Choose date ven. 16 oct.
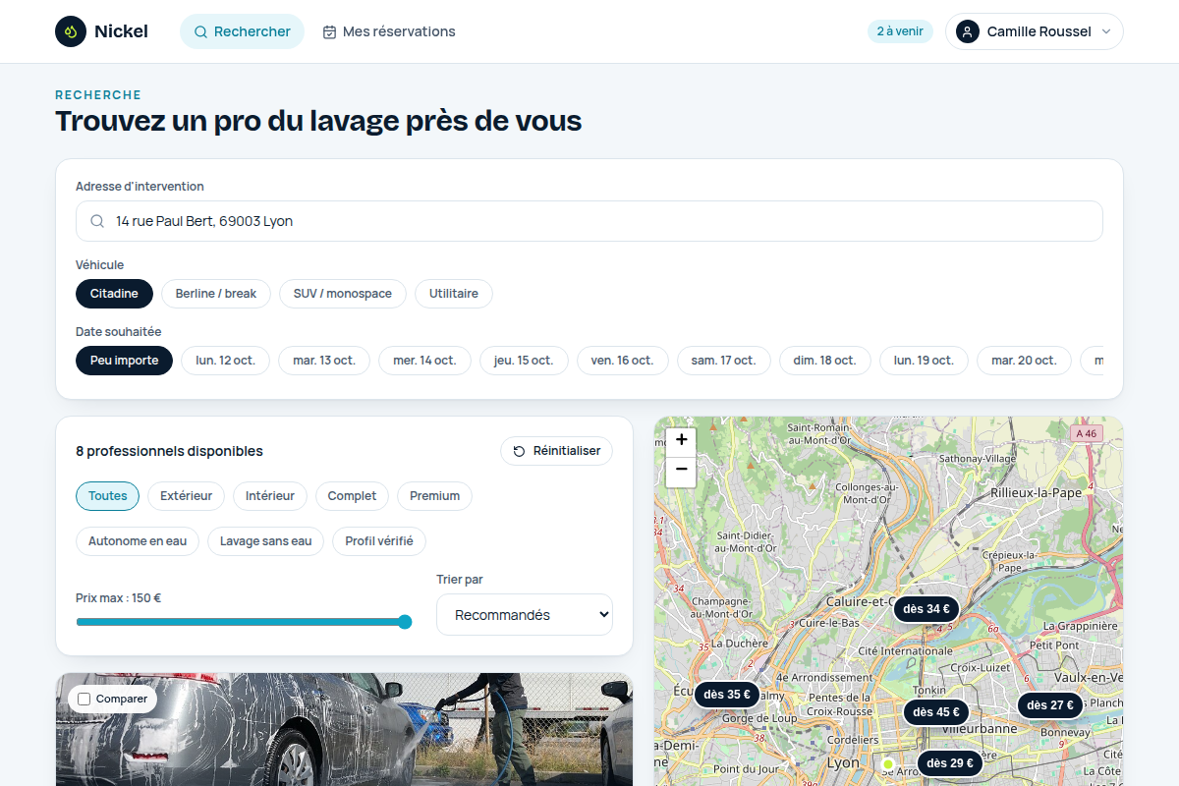 (x=623, y=361)
